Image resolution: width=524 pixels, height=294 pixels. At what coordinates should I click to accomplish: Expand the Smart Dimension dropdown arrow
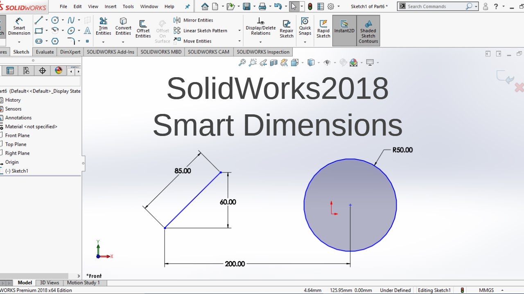tap(19, 42)
